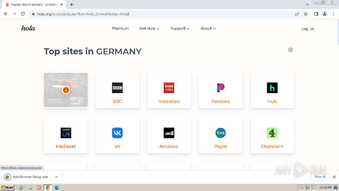Open the Indavideo logo tile
Screen dimensions: 339x191
[169, 88]
